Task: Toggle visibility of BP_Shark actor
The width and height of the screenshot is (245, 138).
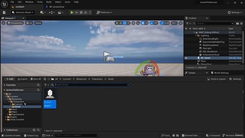Action: coord(186,58)
